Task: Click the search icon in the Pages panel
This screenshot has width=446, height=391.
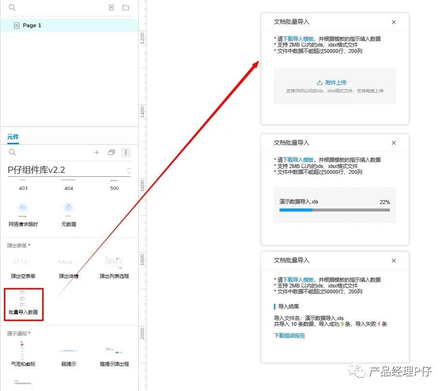Action: (x=13, y=8)
